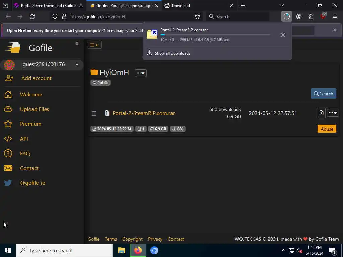Open the file options dropdown for Portal-2-SteamRIP.com.rar
The image size is (343, 257).
pyautogui.click(x=333, y=113)
